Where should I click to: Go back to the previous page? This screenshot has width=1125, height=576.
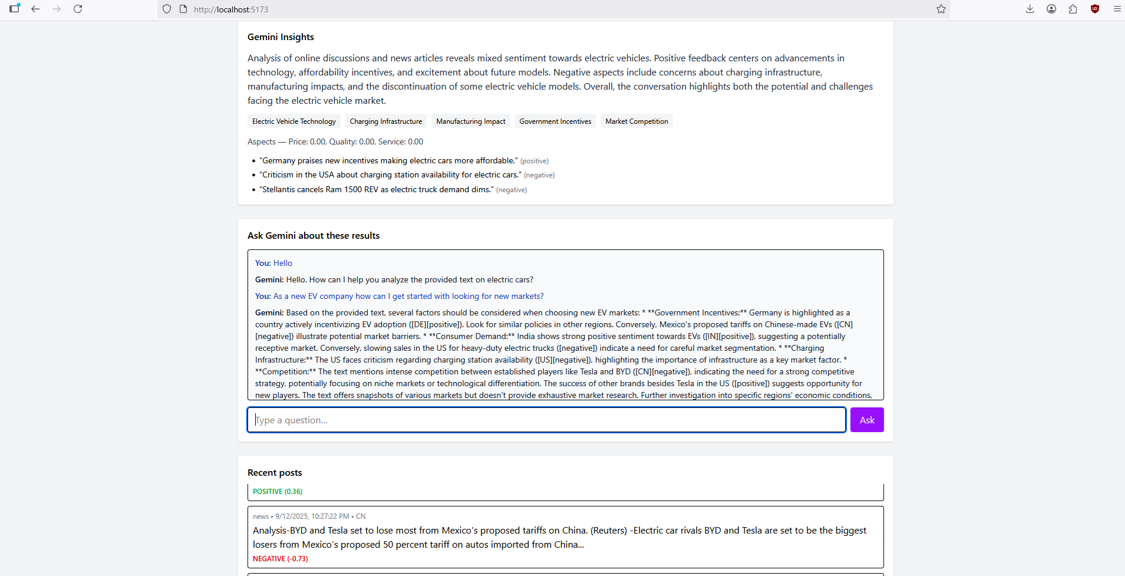click(35, 9)
